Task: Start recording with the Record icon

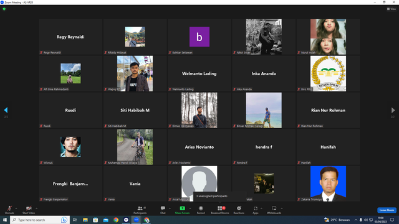Action: point(201,210)
